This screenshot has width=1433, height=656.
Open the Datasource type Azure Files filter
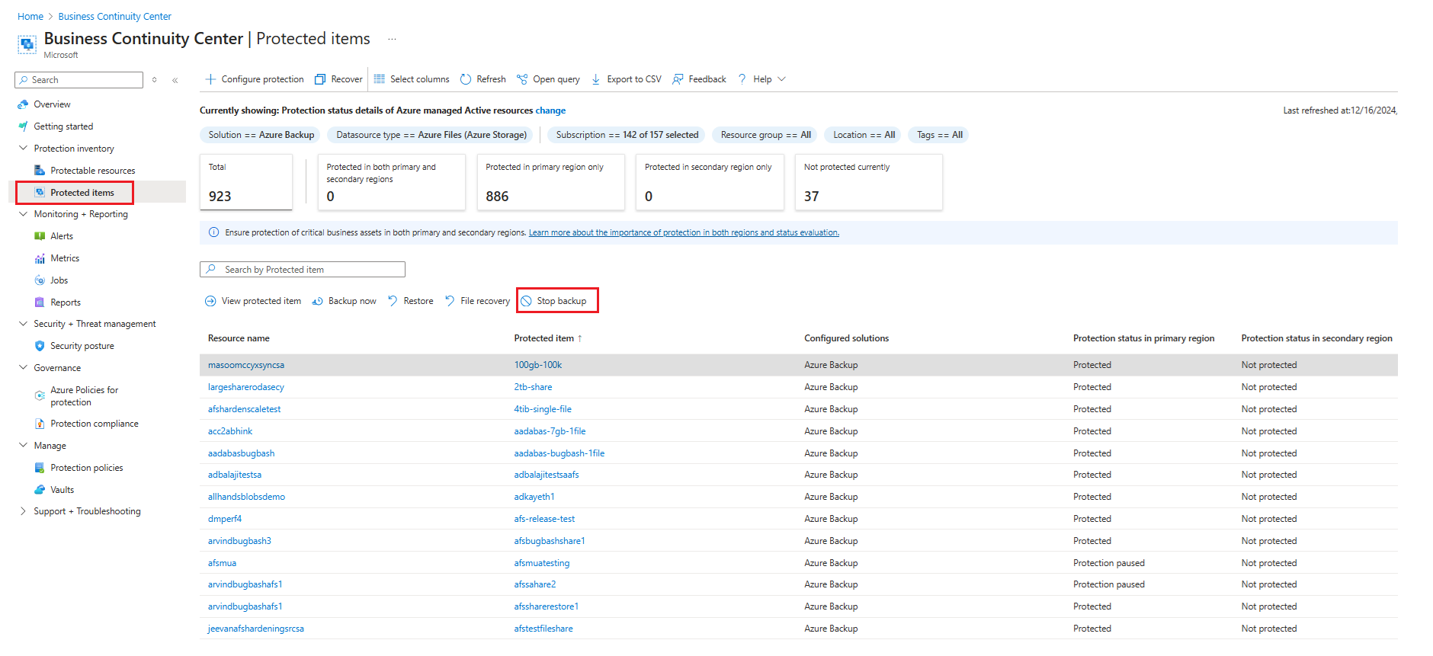tap(431, 135)
